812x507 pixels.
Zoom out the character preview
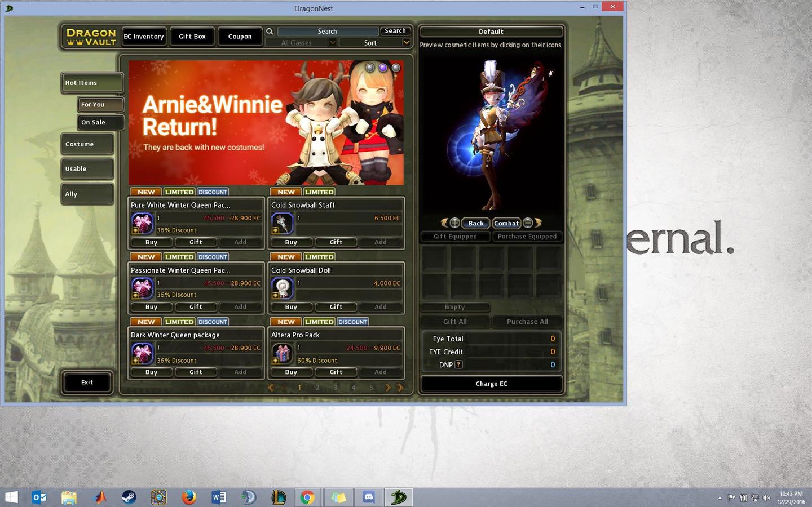[528, 223]
